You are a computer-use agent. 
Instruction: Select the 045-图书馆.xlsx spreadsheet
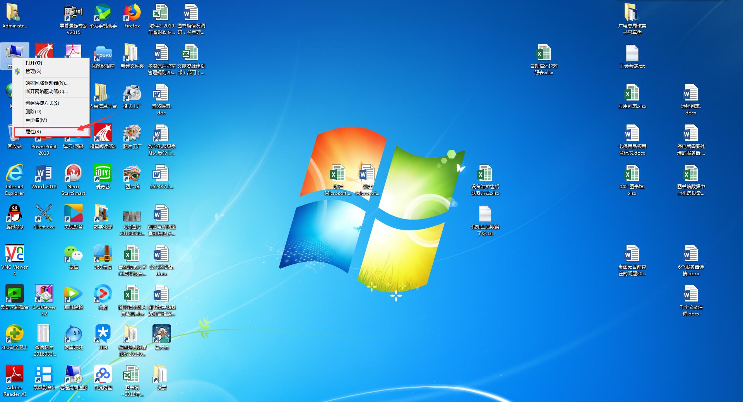coord(632,180)
